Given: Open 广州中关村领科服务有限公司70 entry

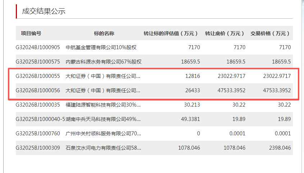Looking at the screenshot, I should click(103, 133).
